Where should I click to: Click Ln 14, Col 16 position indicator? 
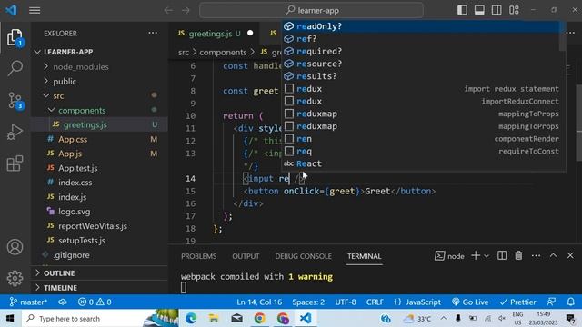[259, 302]
